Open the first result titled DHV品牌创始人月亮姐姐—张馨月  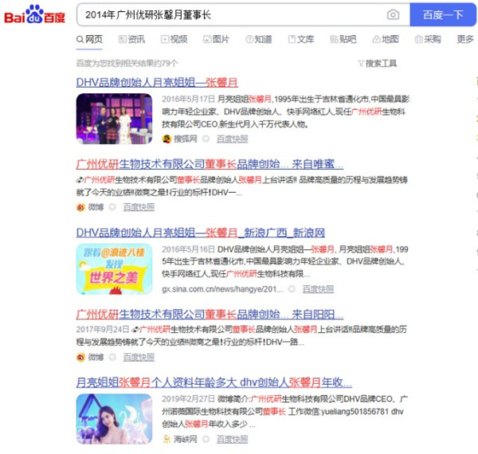[x=157, y=82]
